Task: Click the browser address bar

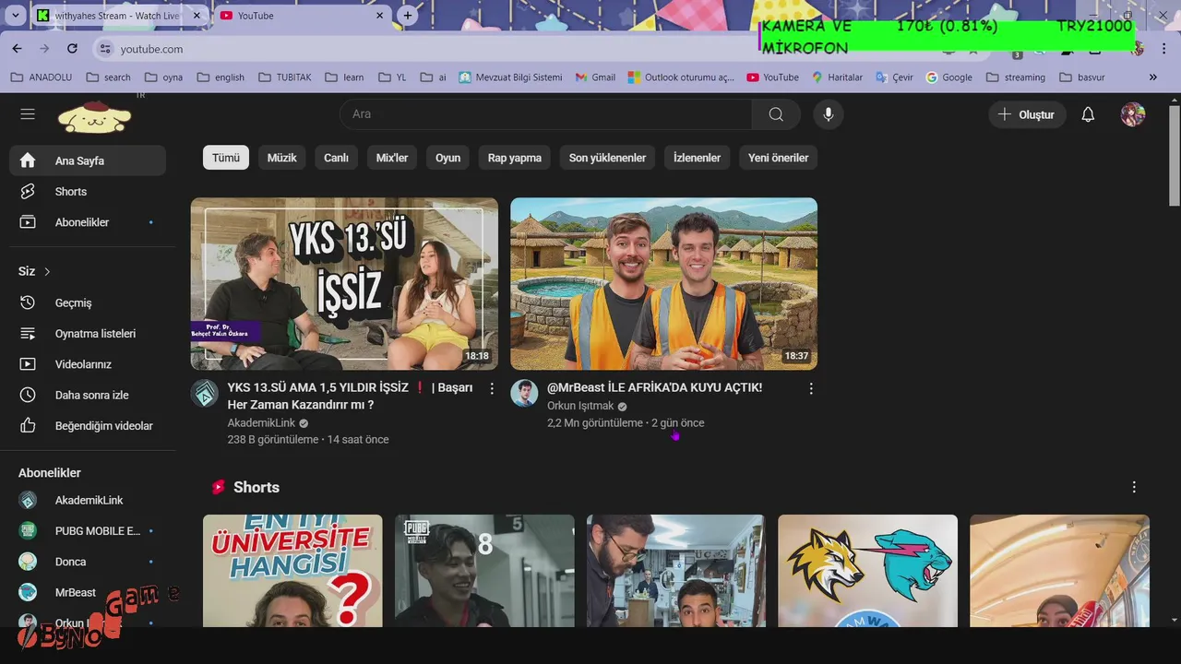Action: click(x=424, y=49)
